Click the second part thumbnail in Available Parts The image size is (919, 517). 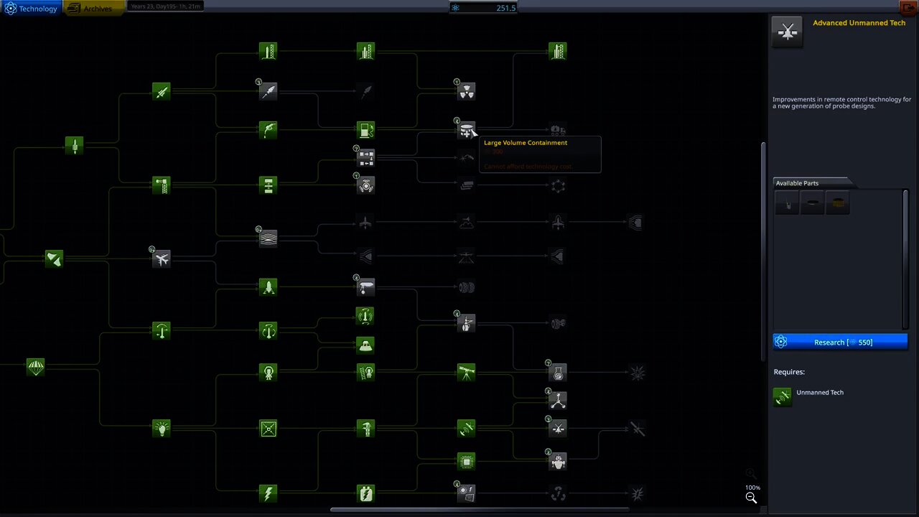(812, 204)
